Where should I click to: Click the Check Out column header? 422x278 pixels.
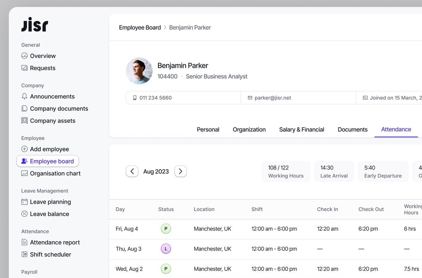(371, 209)
